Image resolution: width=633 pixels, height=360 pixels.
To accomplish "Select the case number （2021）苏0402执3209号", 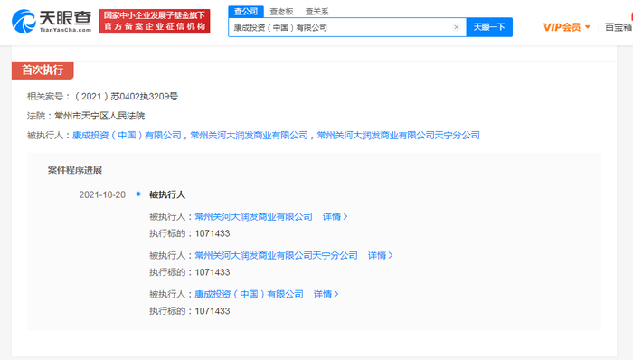I will [126, 97].
